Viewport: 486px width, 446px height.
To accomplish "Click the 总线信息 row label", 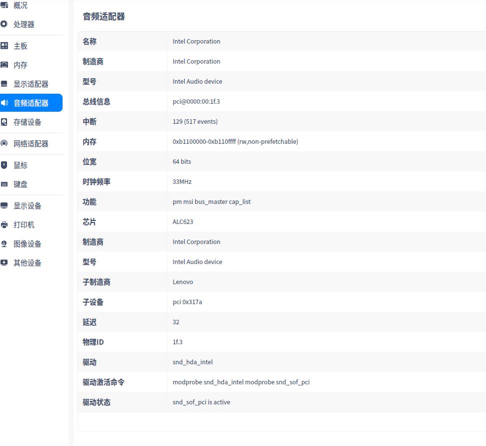I will coord(97,102).
